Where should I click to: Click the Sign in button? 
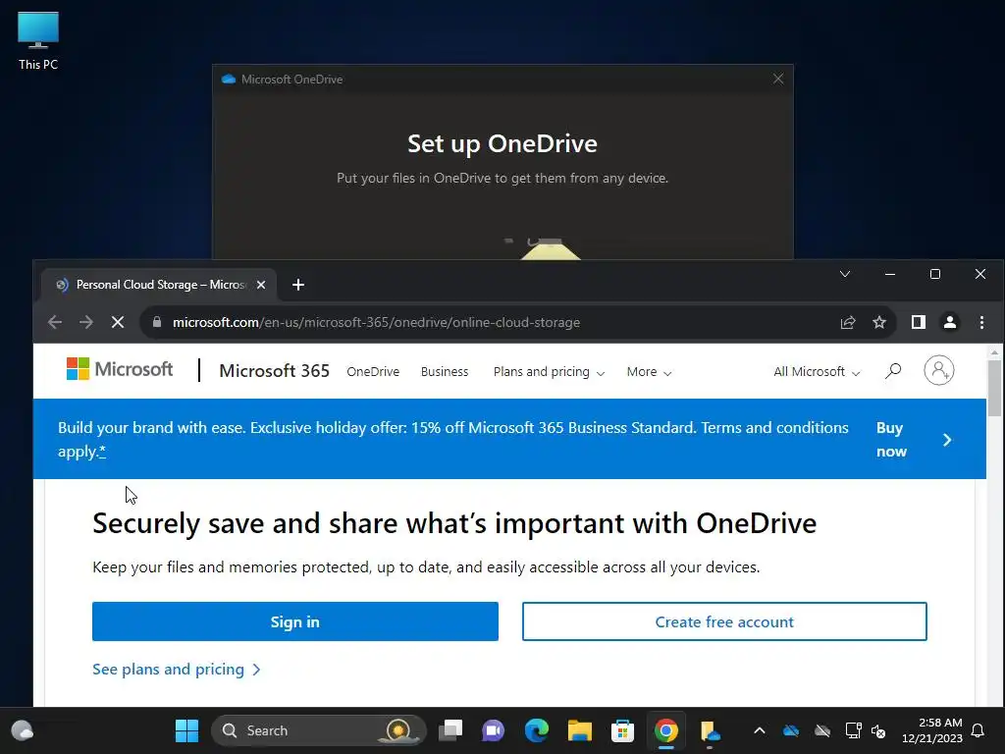tap(294, 621)
